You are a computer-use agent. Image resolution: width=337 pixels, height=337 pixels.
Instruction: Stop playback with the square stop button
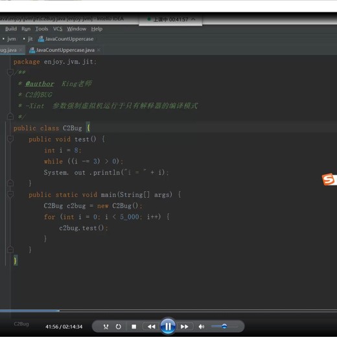point(134,327)
